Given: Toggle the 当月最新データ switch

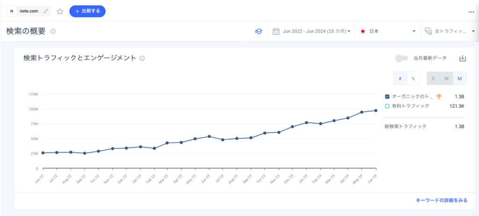Looking at the screenshot, I should [x=401, y=58].
